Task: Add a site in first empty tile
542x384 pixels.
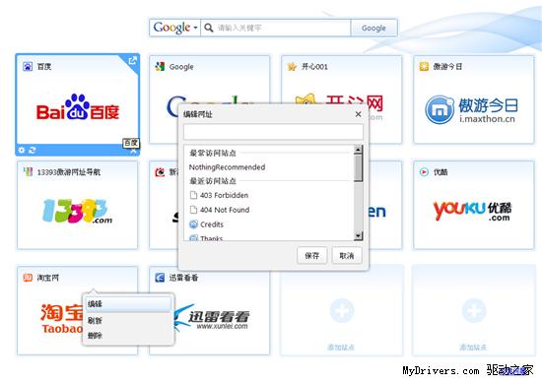Action: point(342,310)
